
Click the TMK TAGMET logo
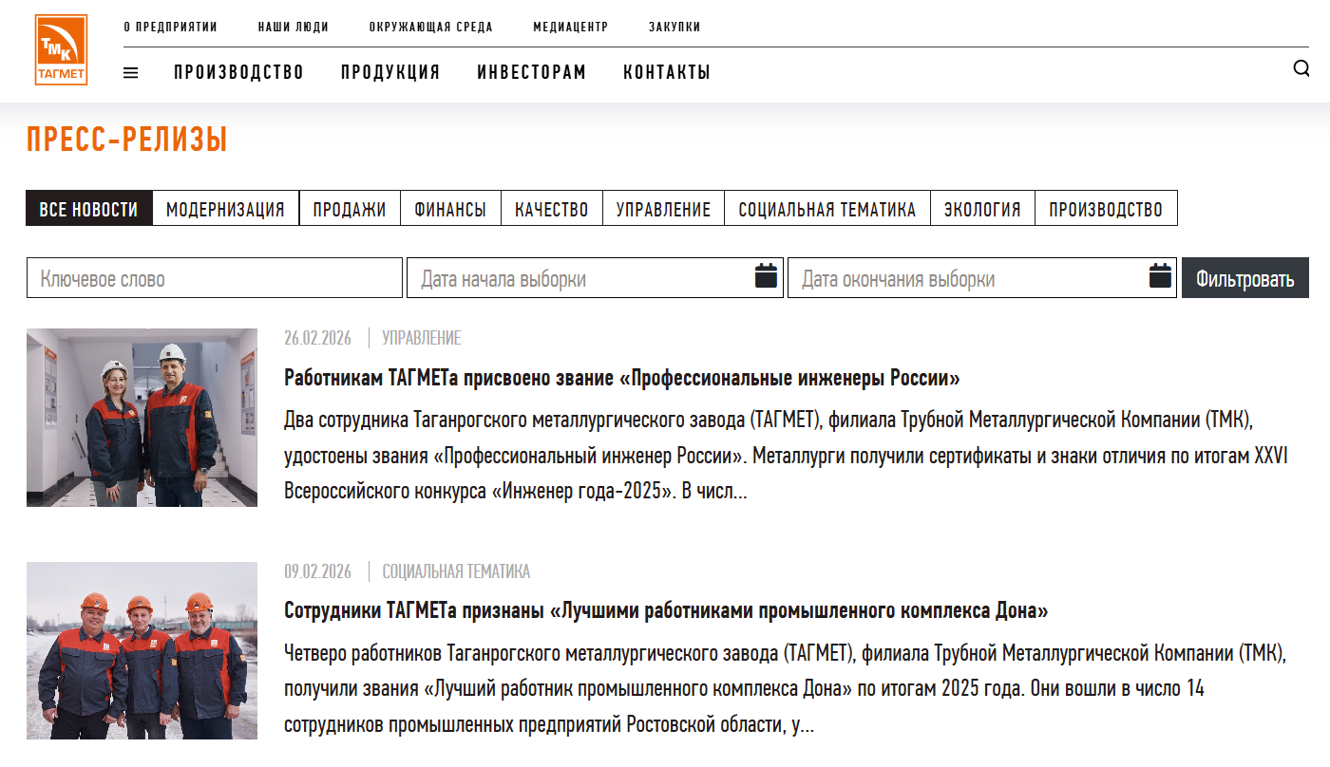(61, 50)
